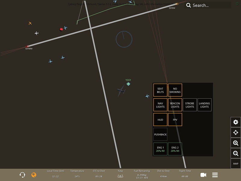
Task: Click the SSYEM waypoint label
Action: (172, 8)
